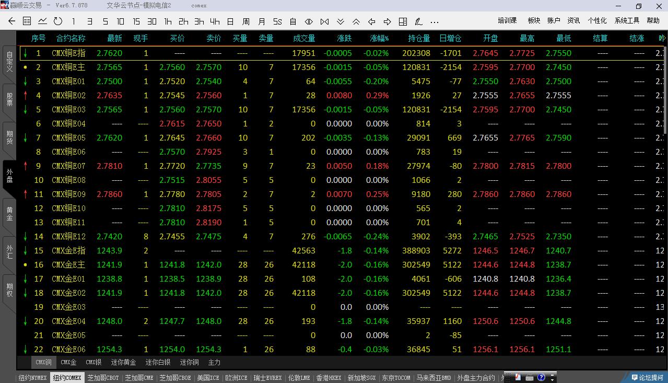Select the 1h period toggle

tap(168, 21)
